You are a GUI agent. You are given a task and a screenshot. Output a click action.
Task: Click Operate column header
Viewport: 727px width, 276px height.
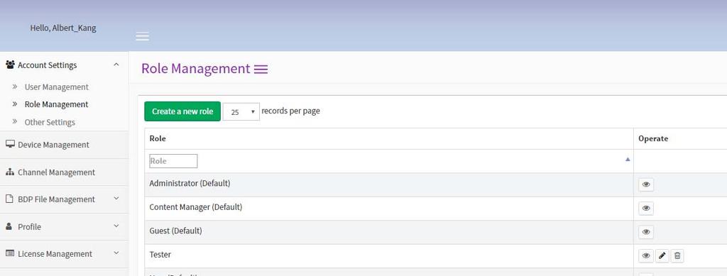[x=653, y=138]
